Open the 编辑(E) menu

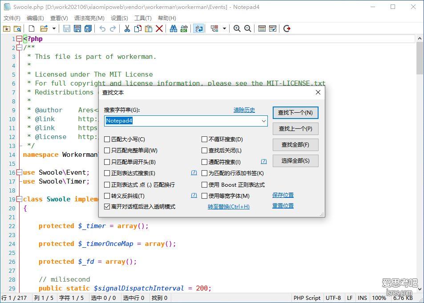[35, 18]
